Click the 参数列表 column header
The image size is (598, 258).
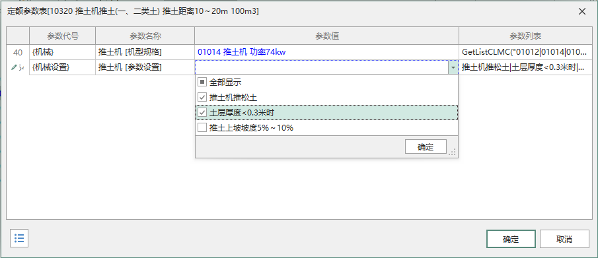525,36
